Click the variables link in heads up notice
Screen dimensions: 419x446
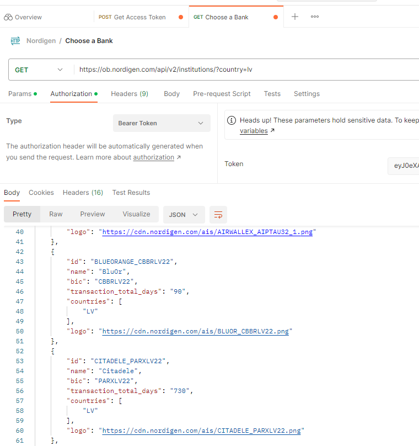[x=254, y=131]
